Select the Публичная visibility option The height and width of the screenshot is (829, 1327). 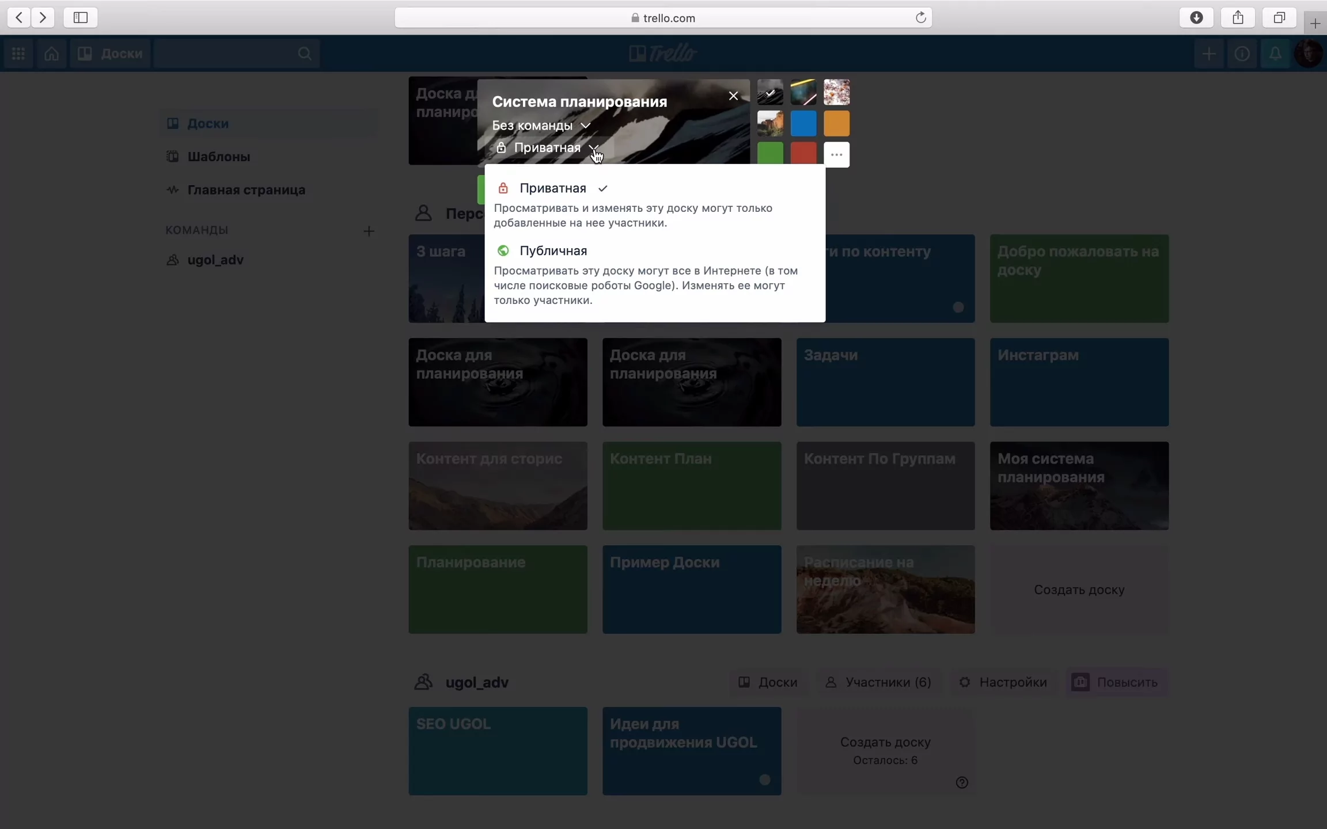tap(655, 275)
